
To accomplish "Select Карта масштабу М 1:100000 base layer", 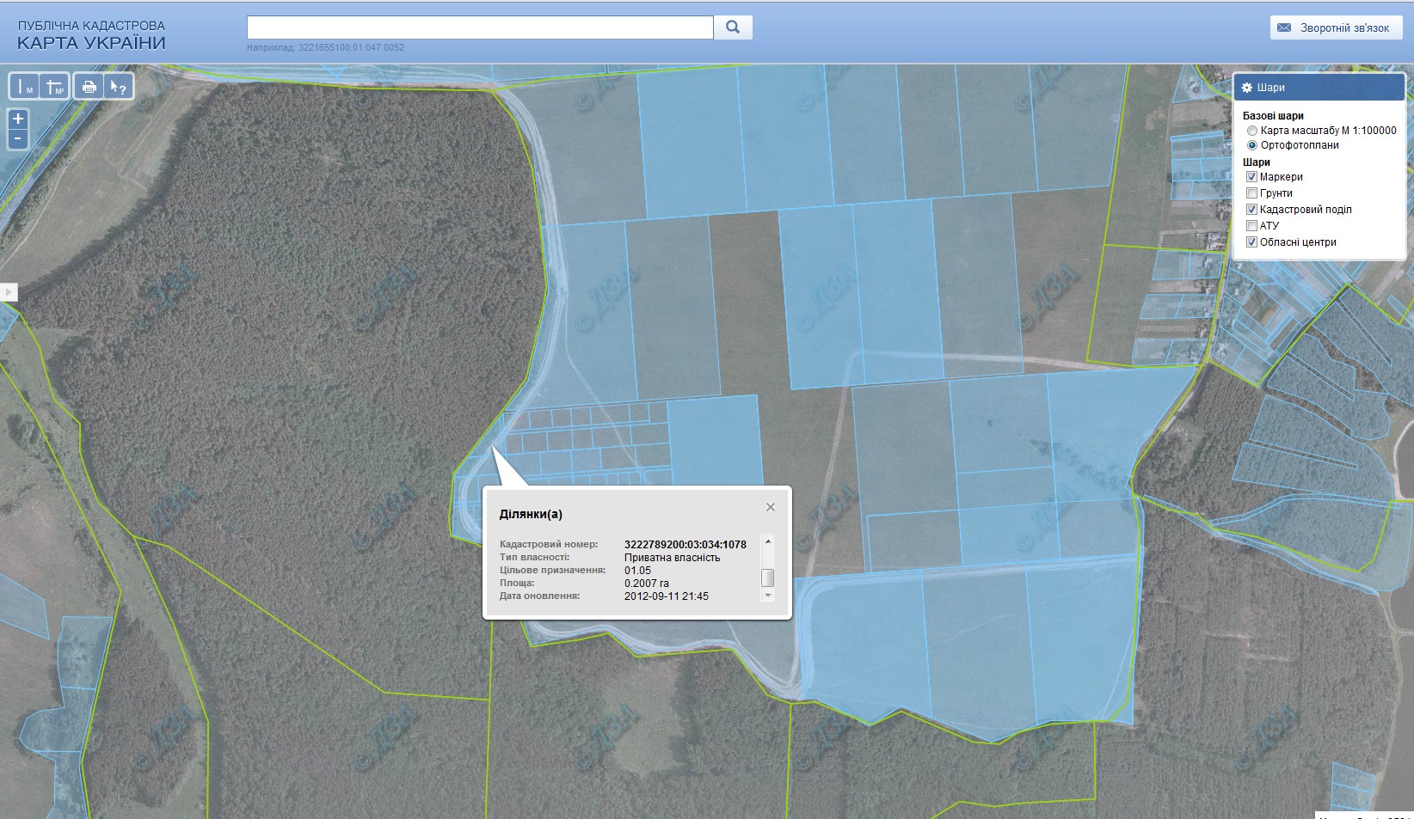I will click(1252, 131).
